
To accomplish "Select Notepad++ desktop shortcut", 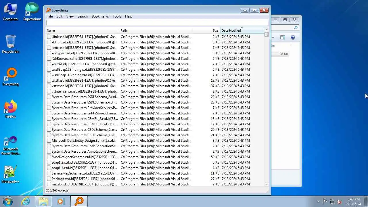I will [x=11, y=174].
